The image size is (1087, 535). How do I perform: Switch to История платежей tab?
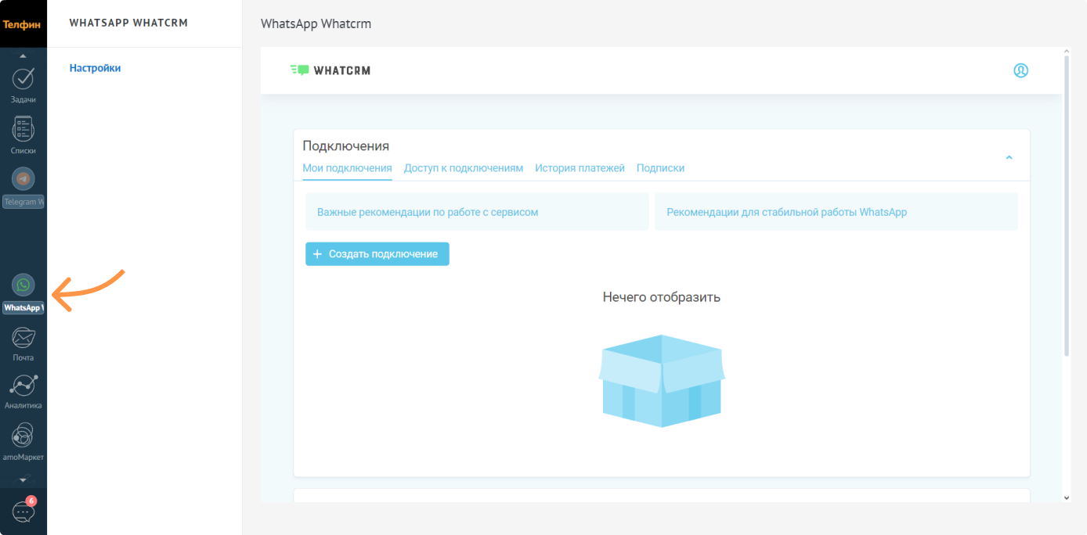pyautogui.click(x=580, y=168)
